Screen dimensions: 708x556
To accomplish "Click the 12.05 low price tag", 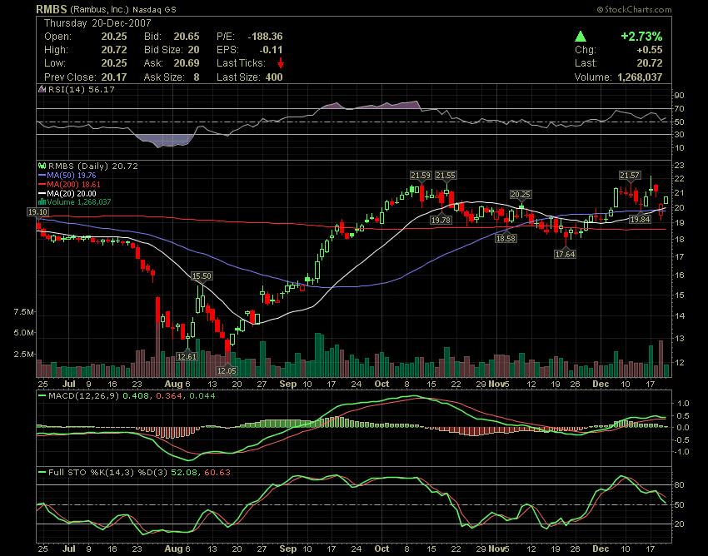I will pyautogui.click(x=227, y=370).
